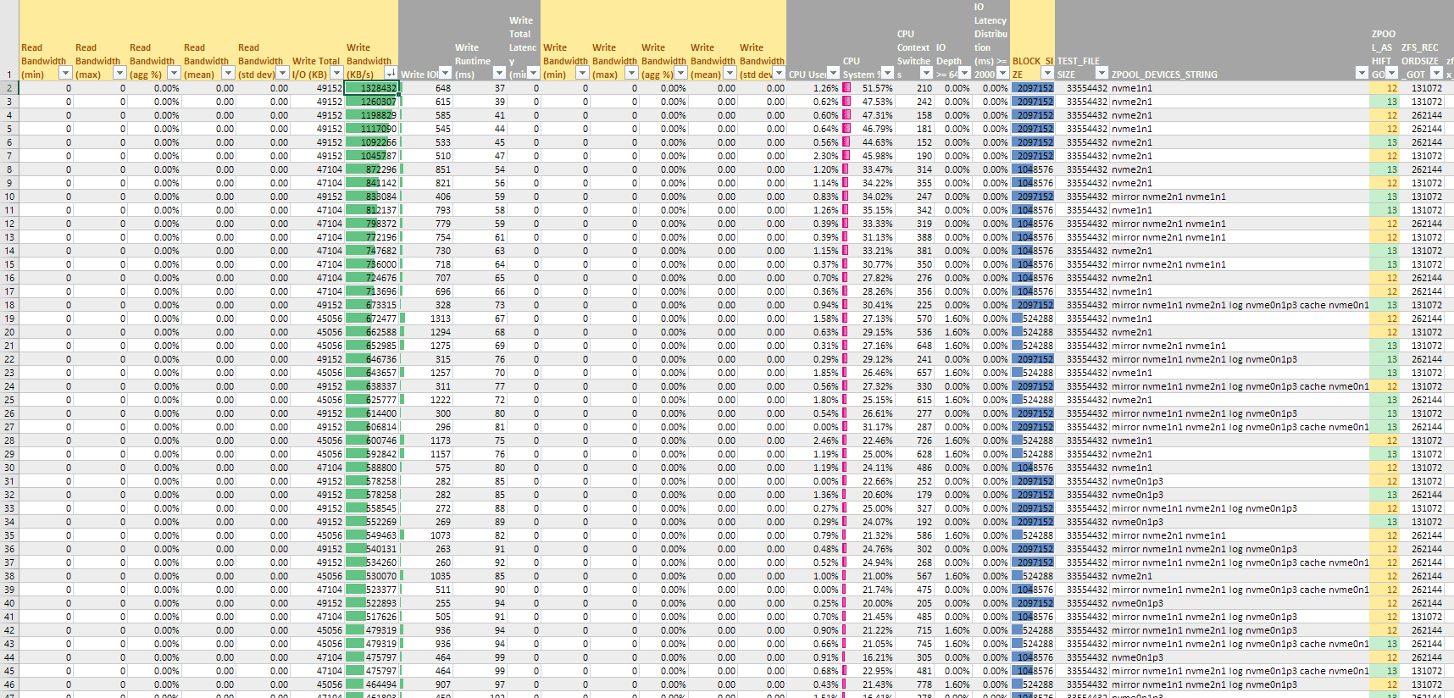
Task: Open filter dropdown for Write Runtime (ms)
Action: point(499,74)
